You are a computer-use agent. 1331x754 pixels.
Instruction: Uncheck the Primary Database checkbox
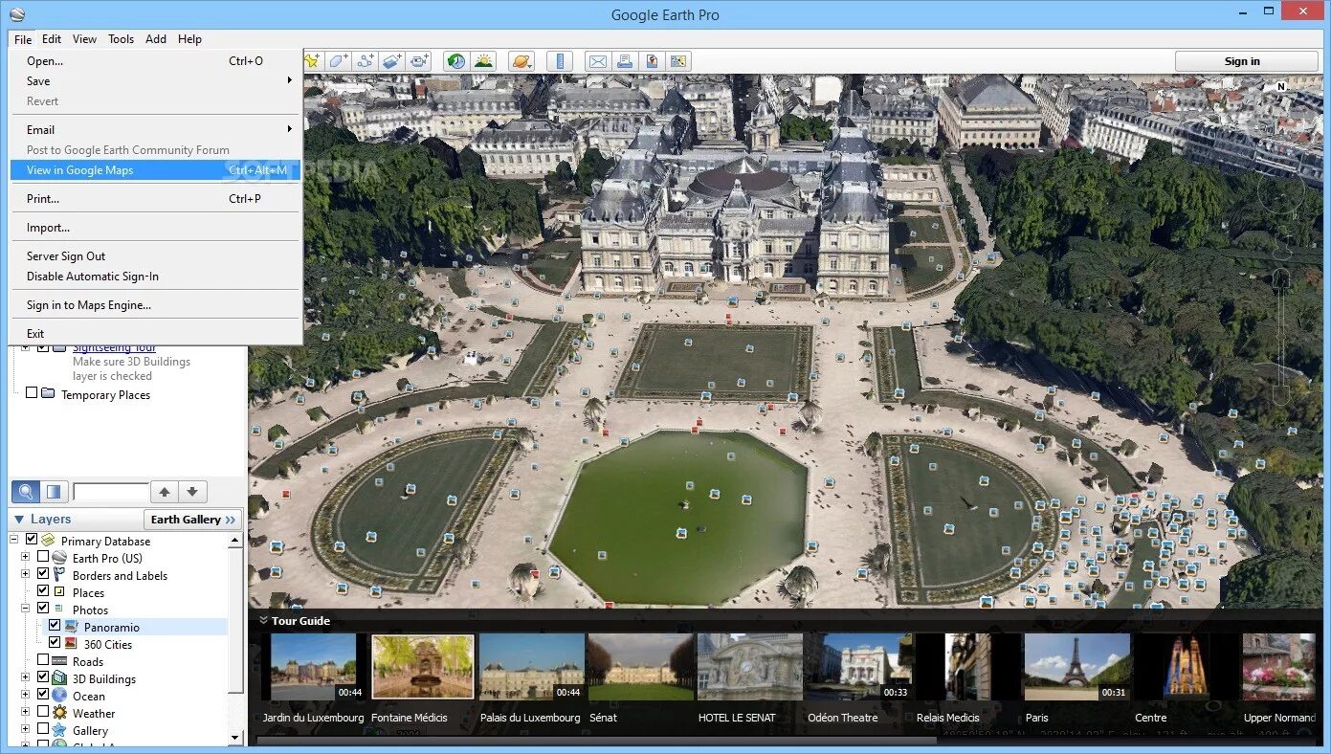tap(32, 541)
